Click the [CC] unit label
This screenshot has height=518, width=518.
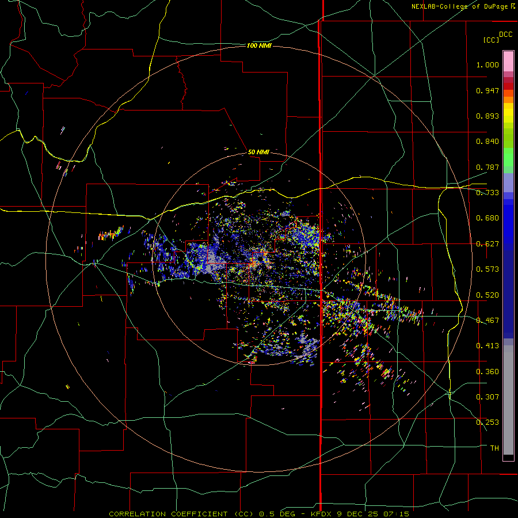[x=491, y=40]
